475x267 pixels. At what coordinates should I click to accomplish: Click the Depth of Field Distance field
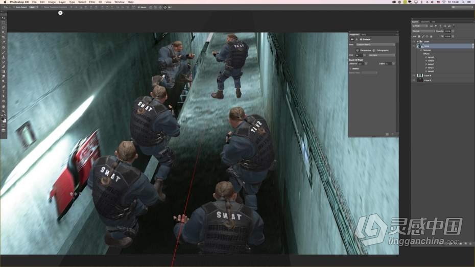[361, 64]
